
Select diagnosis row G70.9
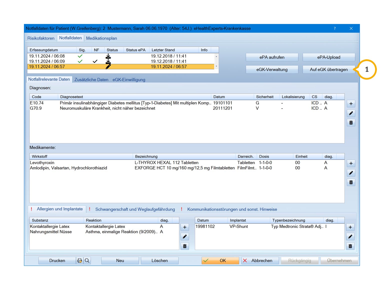187,108
